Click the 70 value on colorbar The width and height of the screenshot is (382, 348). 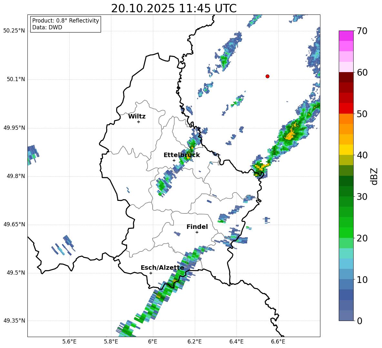coord(362,31)
